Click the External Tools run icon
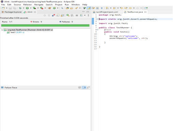This screenshot has height=131, width=173. coord(42,8)
